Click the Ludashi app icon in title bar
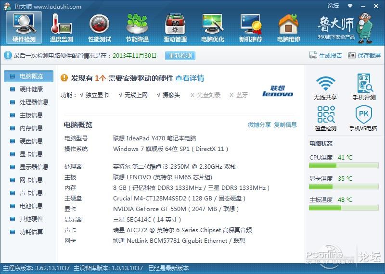This screenshot has width=385, height=274. tap(7, 6)
